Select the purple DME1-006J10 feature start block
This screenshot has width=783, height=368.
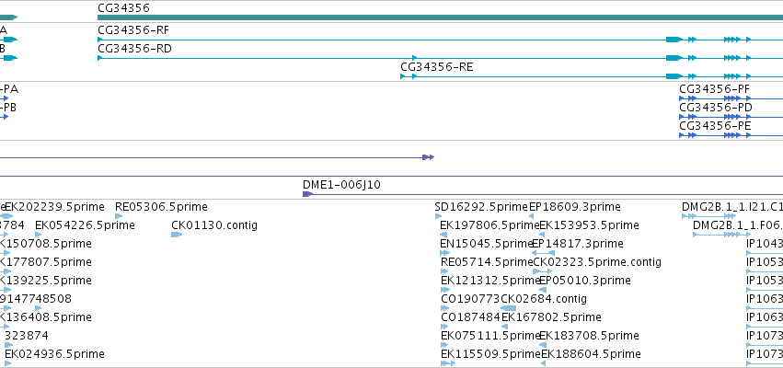pyautogui.click(x=307, y=194)
